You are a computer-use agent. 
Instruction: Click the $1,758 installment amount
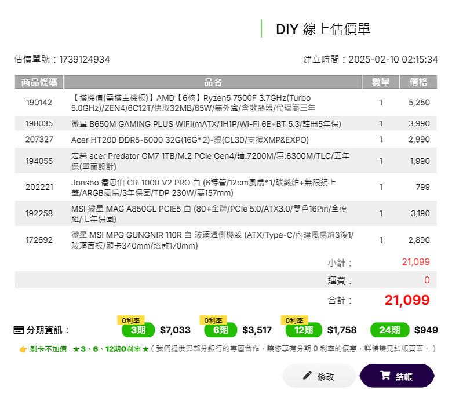342,330
